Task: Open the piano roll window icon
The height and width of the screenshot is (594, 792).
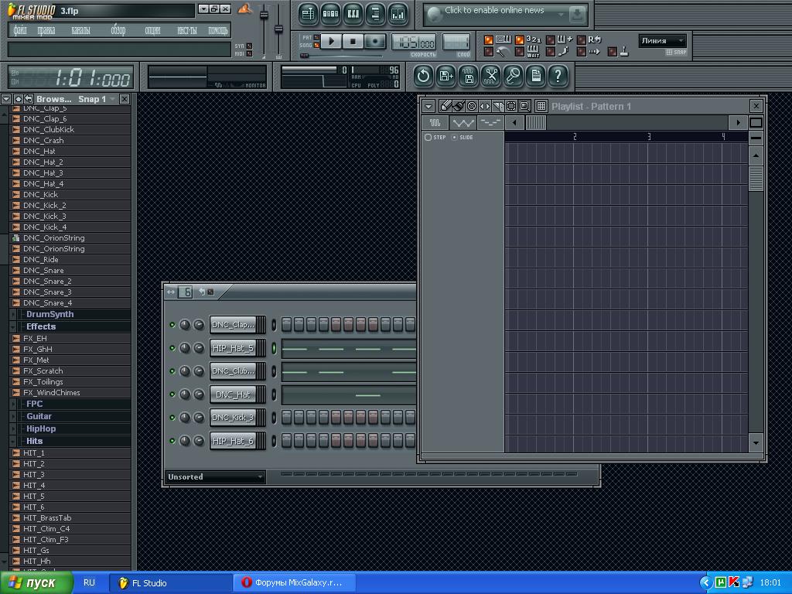Action: click(x=353, y=13)
